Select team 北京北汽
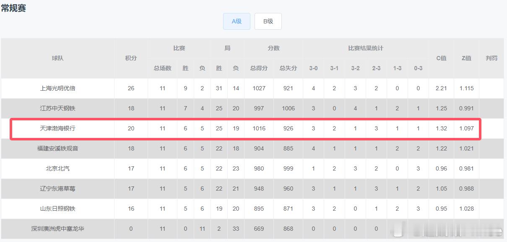 (57, 168)
